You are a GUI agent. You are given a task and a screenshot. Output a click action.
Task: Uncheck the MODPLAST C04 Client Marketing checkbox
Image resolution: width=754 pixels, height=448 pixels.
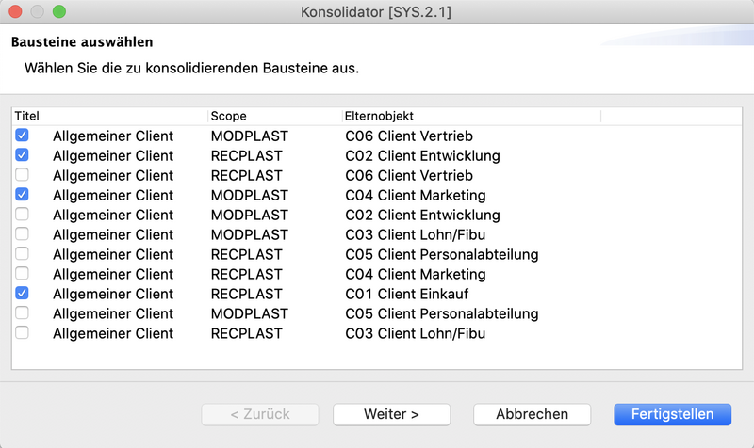click(22, 194)
